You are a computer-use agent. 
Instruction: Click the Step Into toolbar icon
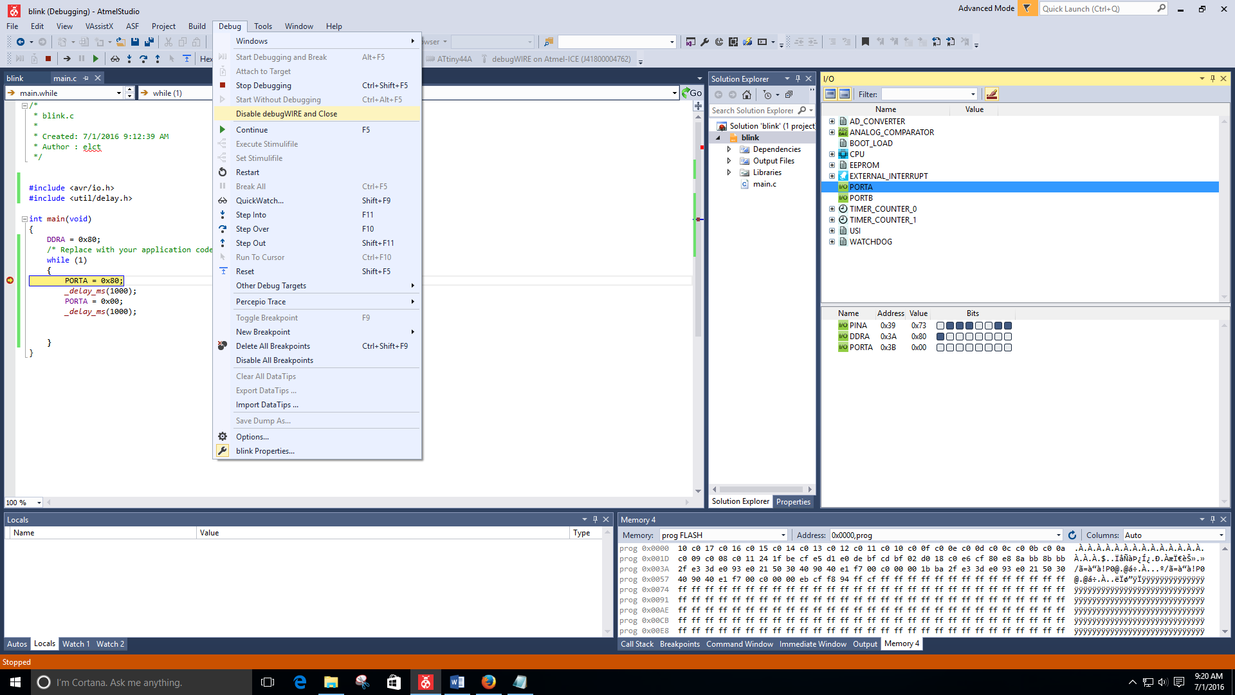pos(129,59)
